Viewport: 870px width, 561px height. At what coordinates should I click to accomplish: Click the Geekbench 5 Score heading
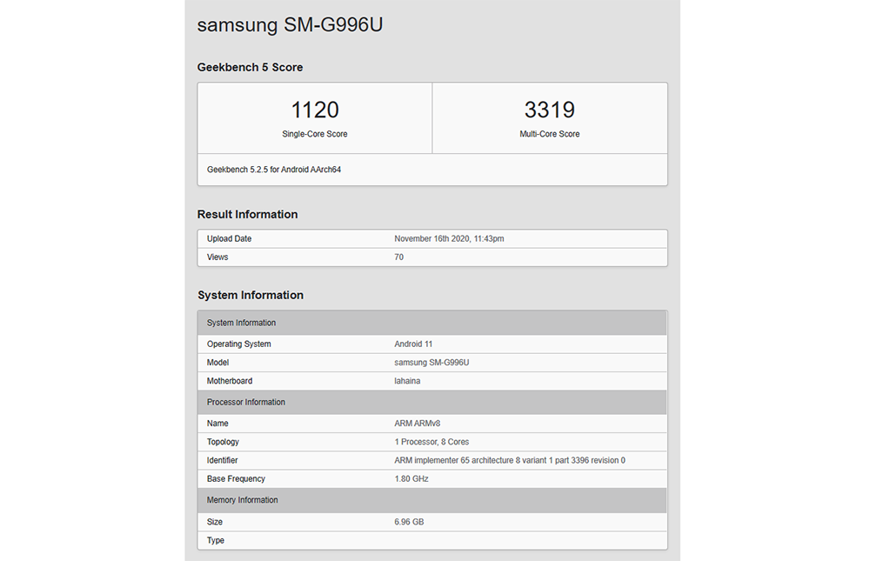(x=250, y=67)
